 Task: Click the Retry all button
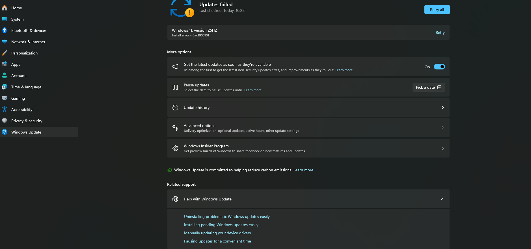point(437,10)
